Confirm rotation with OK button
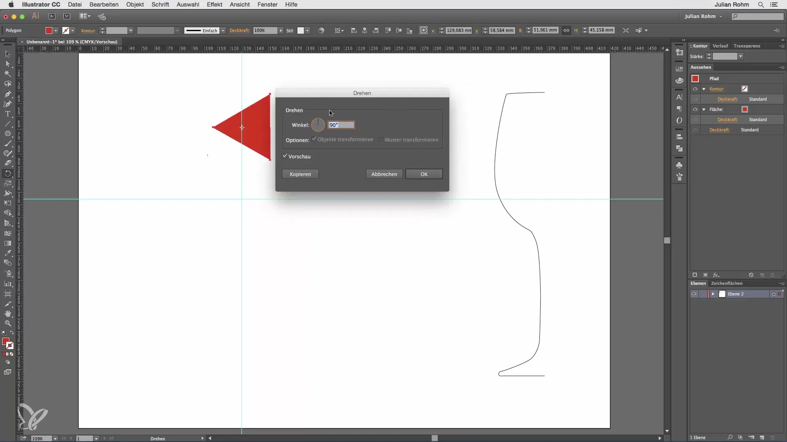787x442 pixels. [x=424, y=174]
